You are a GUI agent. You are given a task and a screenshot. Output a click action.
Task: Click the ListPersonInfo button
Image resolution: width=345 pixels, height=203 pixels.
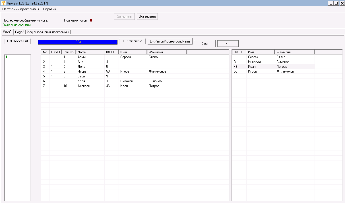pyautogui.click(x=132, y=41)
